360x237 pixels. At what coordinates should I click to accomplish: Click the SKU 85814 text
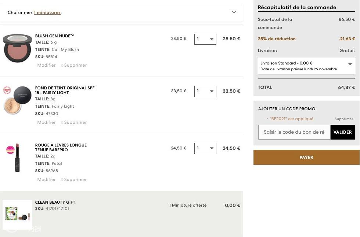pos(46,57)
